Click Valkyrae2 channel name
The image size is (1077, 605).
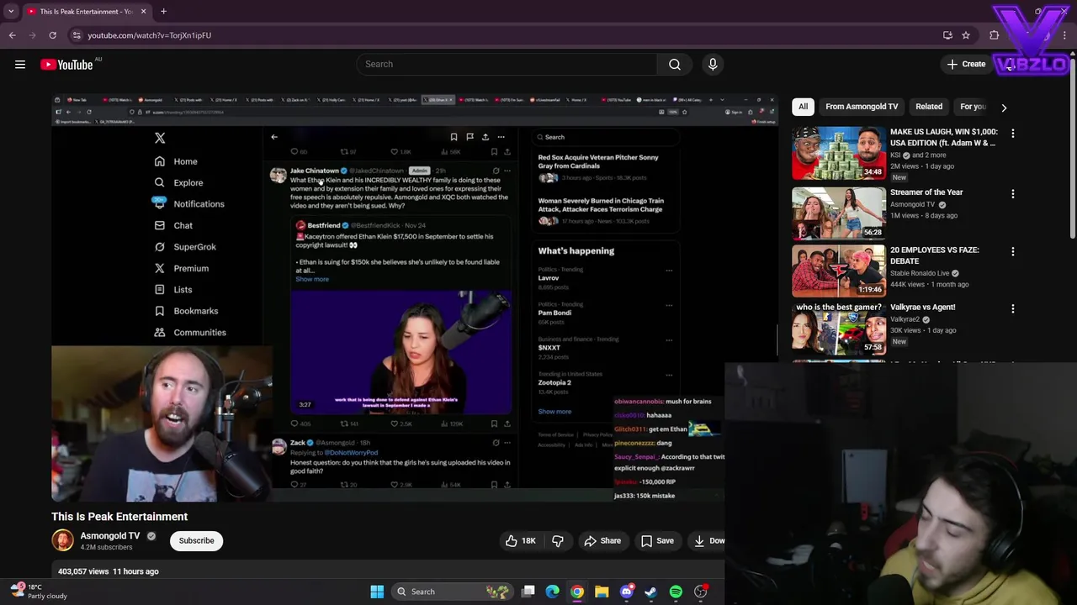[x=905, y=319]
